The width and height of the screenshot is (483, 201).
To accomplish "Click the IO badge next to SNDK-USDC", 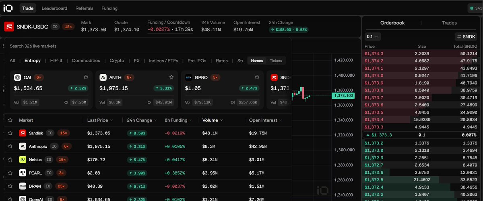I will (x=56, y=26).
